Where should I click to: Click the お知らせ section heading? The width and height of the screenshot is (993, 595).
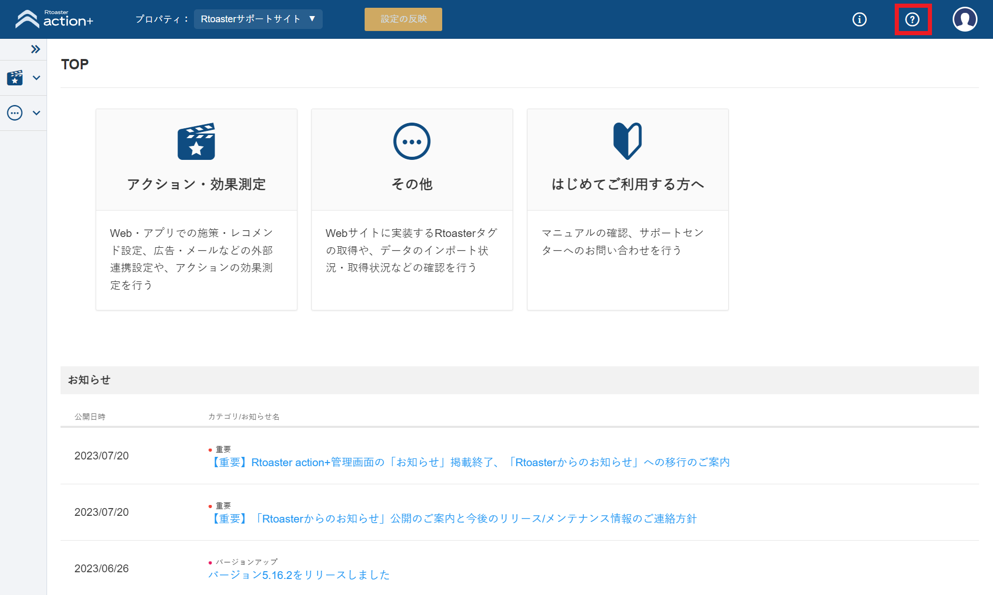[89, 380]
